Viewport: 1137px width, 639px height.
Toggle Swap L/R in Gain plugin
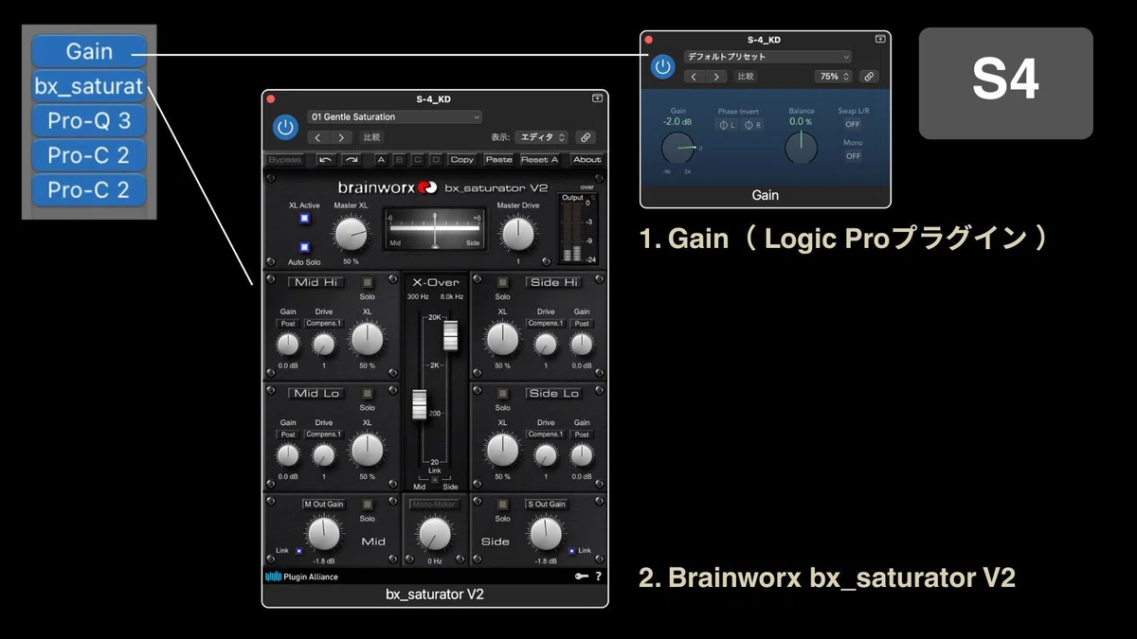pos(853,124)
